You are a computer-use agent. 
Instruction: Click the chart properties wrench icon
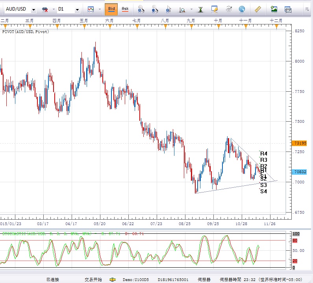click(x=215, y=9)
